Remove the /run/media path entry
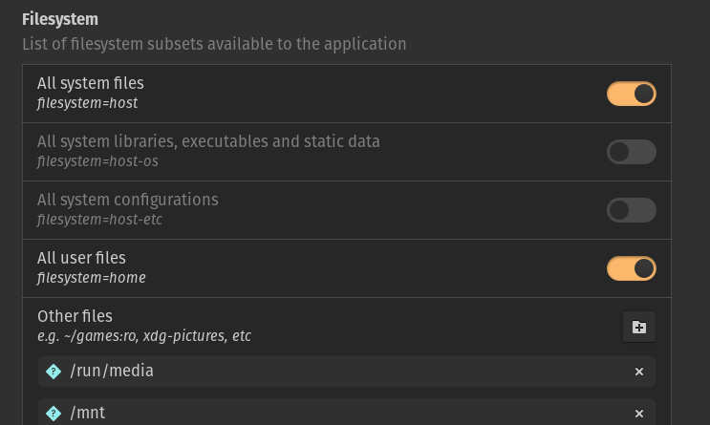The height and width of the screenshot is (425, 710). click(639, 372)
